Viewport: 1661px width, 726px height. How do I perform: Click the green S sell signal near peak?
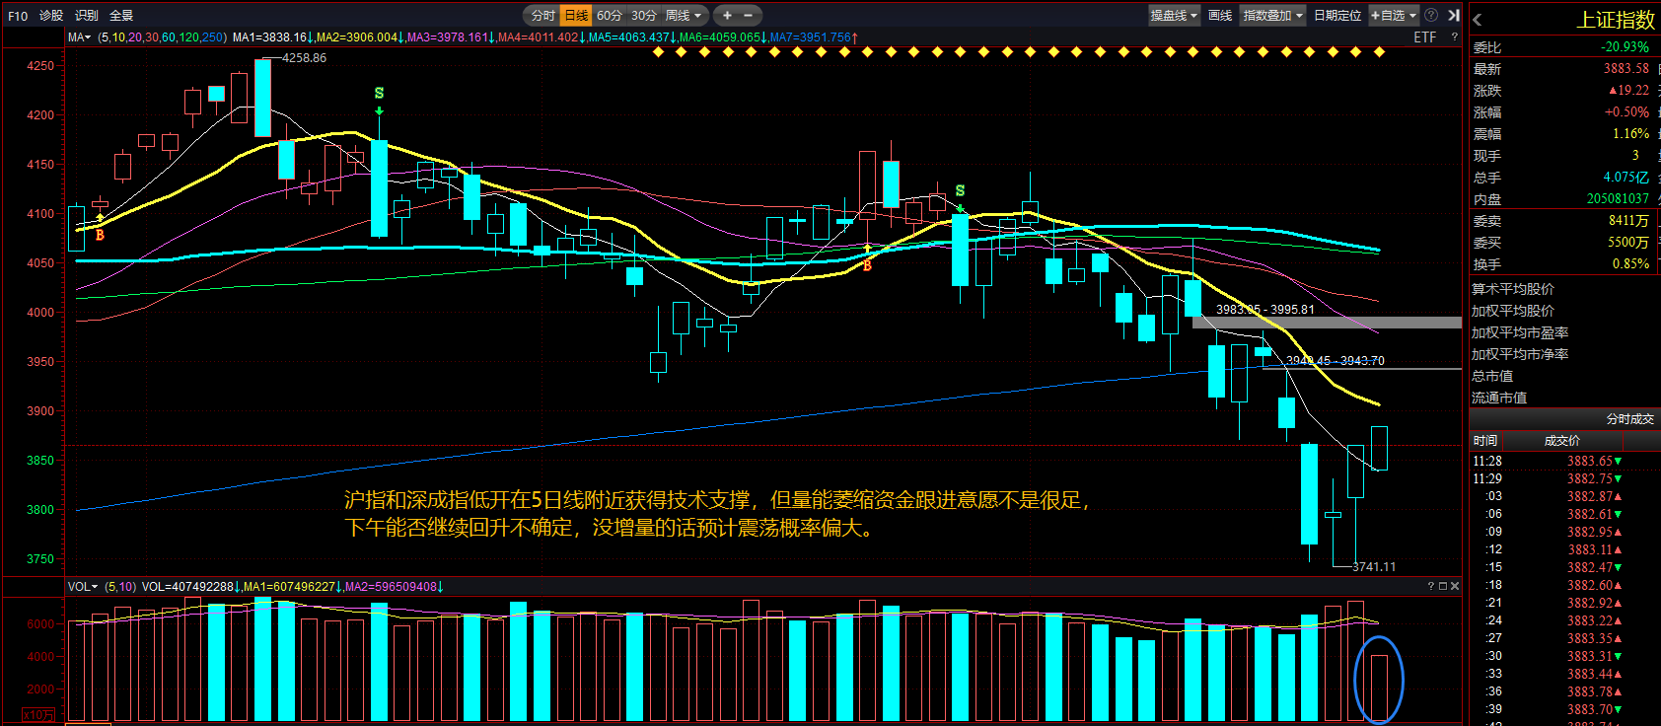click(x=379, y=93)
